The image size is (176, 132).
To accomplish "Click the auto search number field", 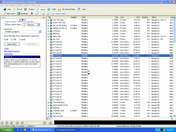I will click(24, 25).
